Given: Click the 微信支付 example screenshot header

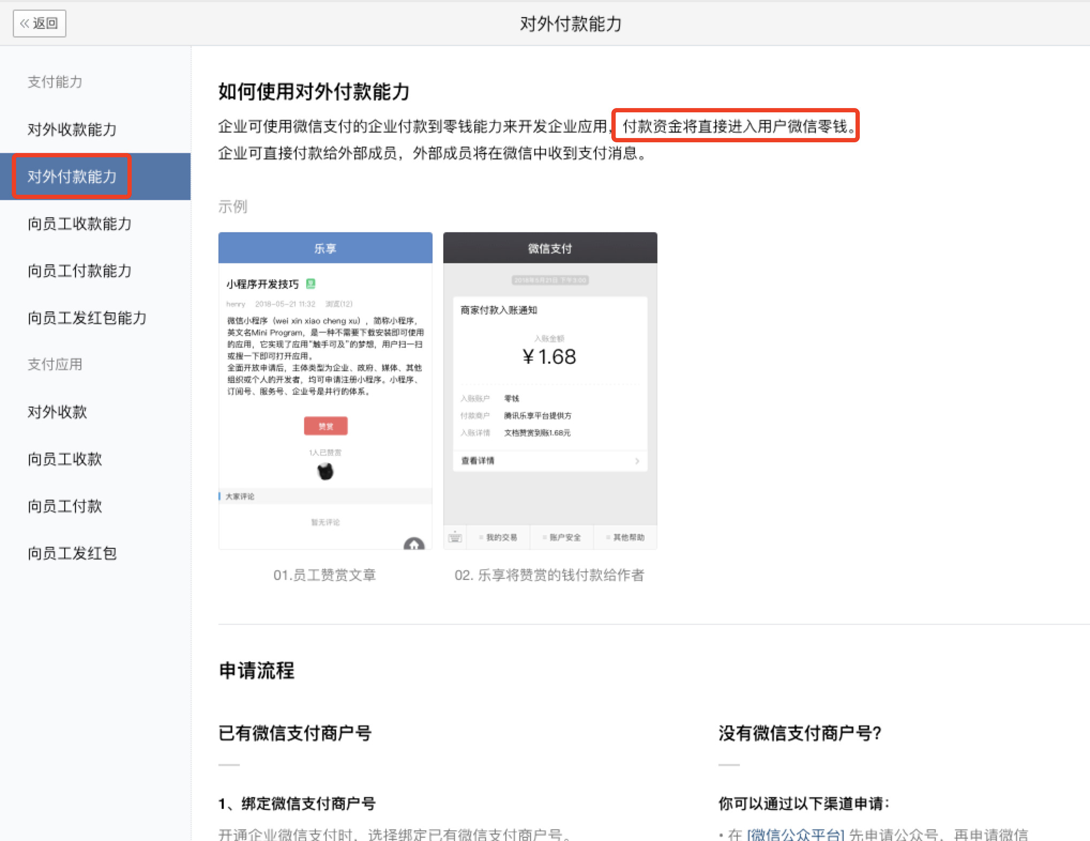Looking at the screenshot, I should point(550,248).
